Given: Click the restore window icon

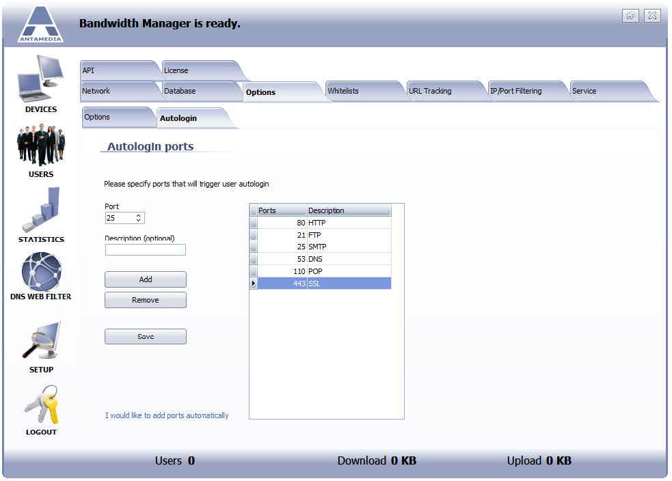Looking at the screenshot, I should (x=630, y=16).
